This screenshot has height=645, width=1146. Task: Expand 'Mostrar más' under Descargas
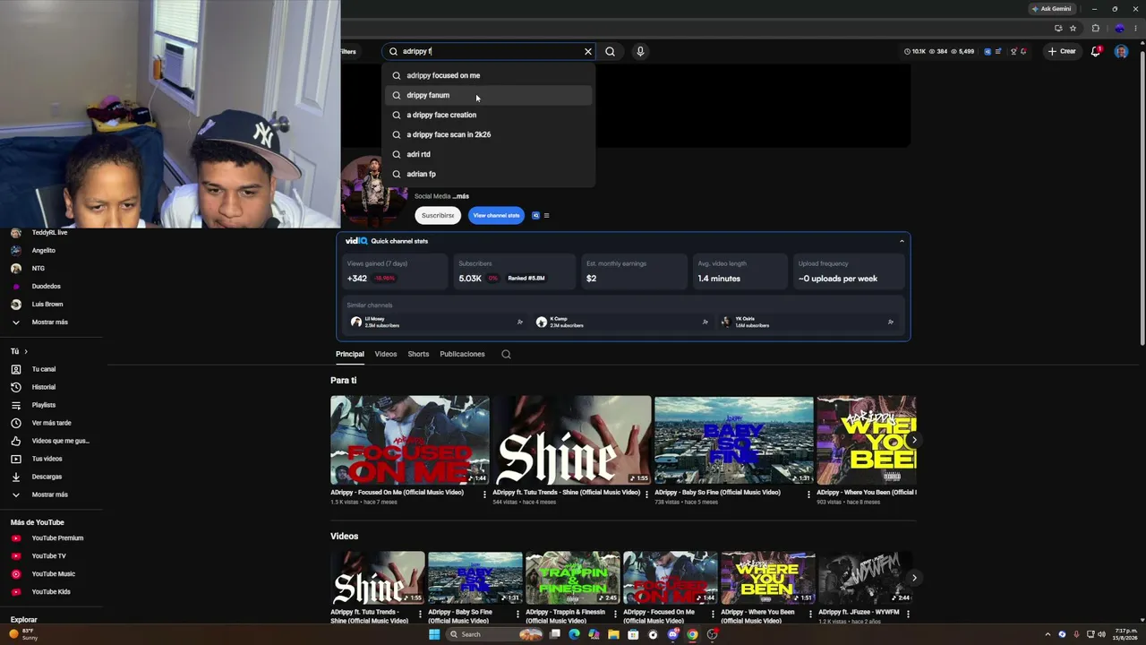pyautogui.click(x=50, y=494)
